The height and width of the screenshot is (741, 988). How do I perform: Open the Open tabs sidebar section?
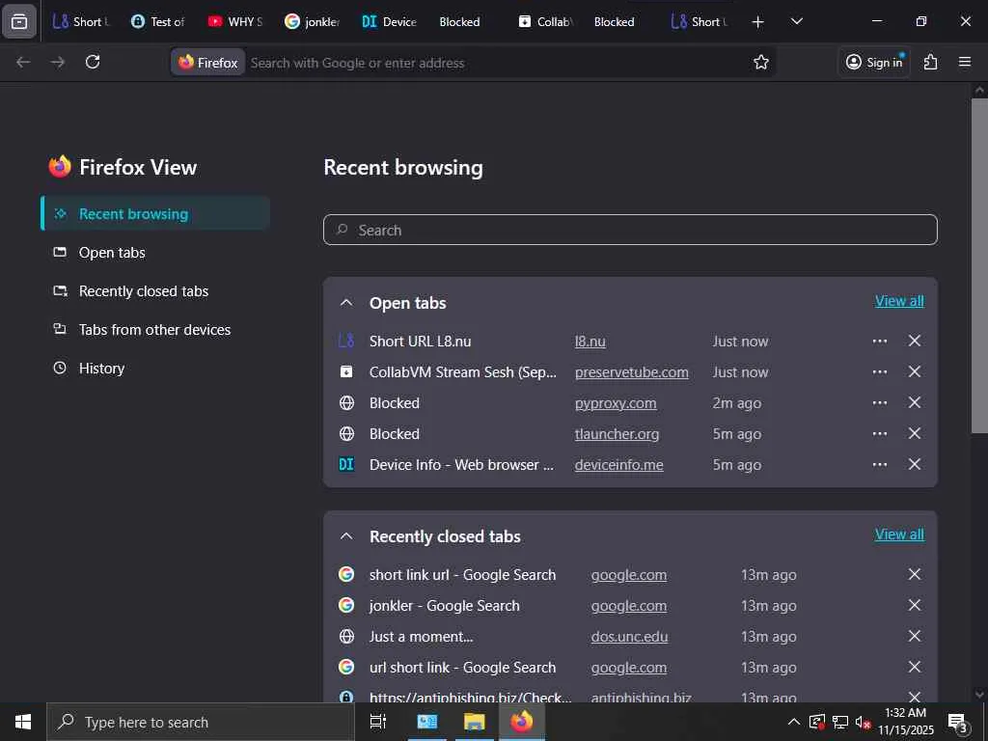[x=155, y=253]
